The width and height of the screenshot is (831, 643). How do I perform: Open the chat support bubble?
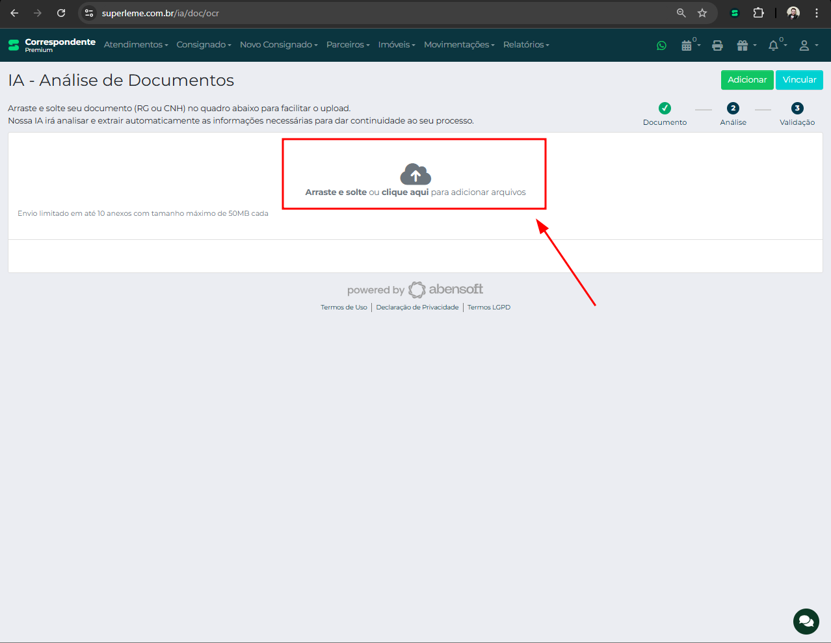(x=806, y=621)
